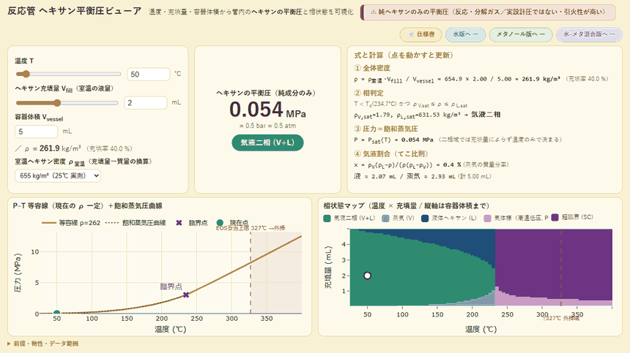
Task: Open the 仕様書 document button
Action: pyautogui.click(x=420, y=34)
